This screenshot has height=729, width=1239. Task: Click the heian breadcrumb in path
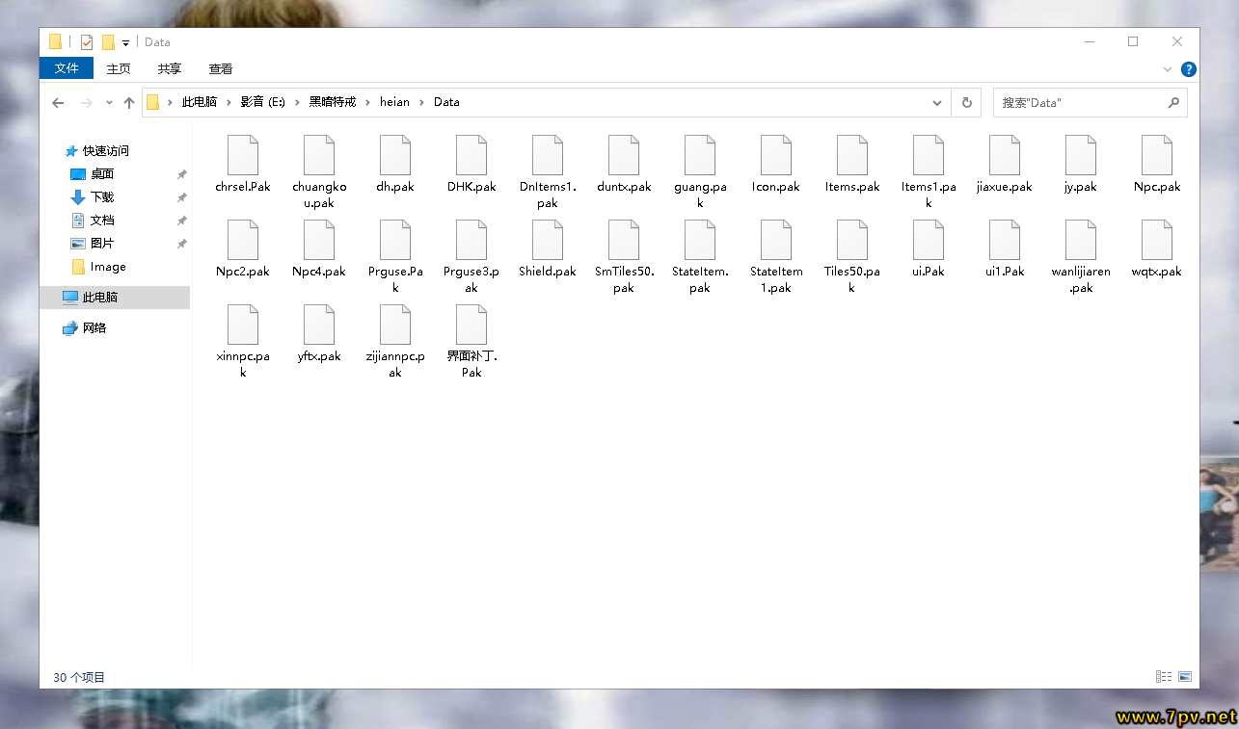pos(394,102)
